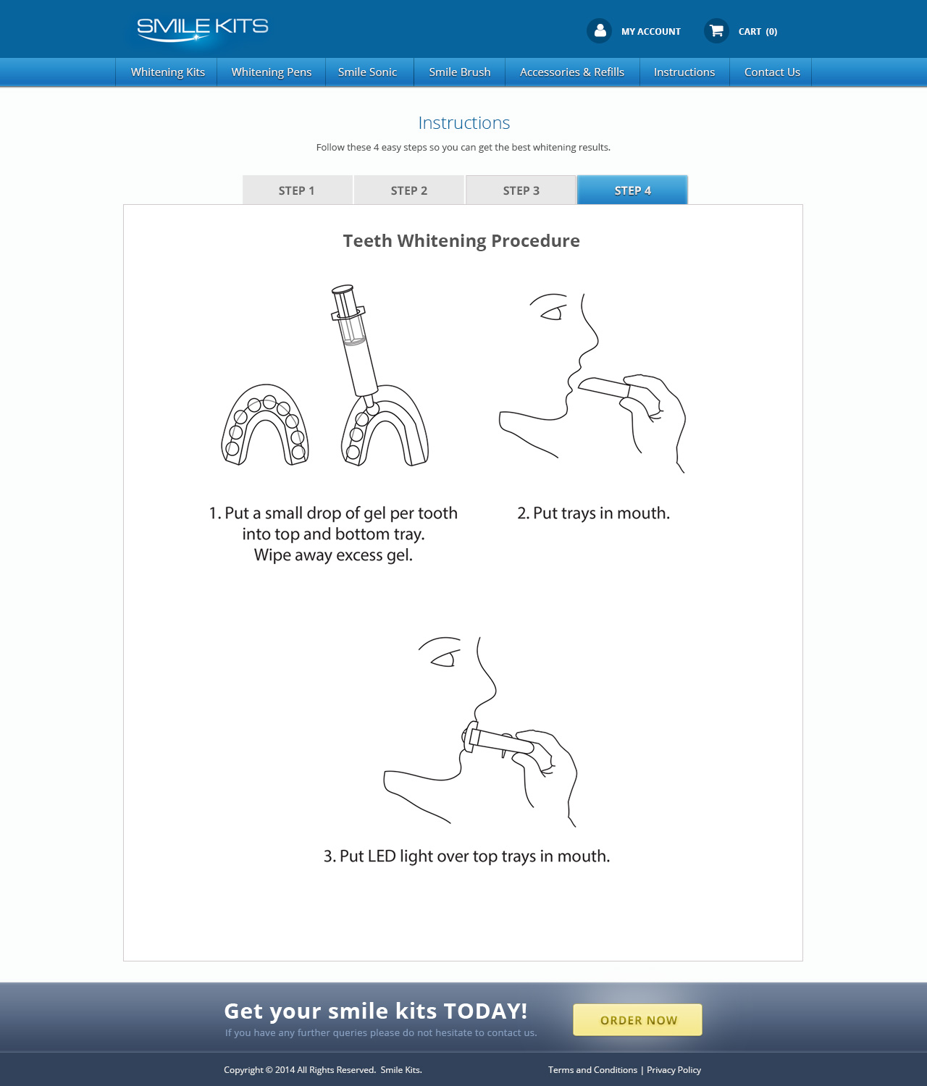Open the My Account user icon
Screen dimensions: 927x1086
click(x=600, y=30)
